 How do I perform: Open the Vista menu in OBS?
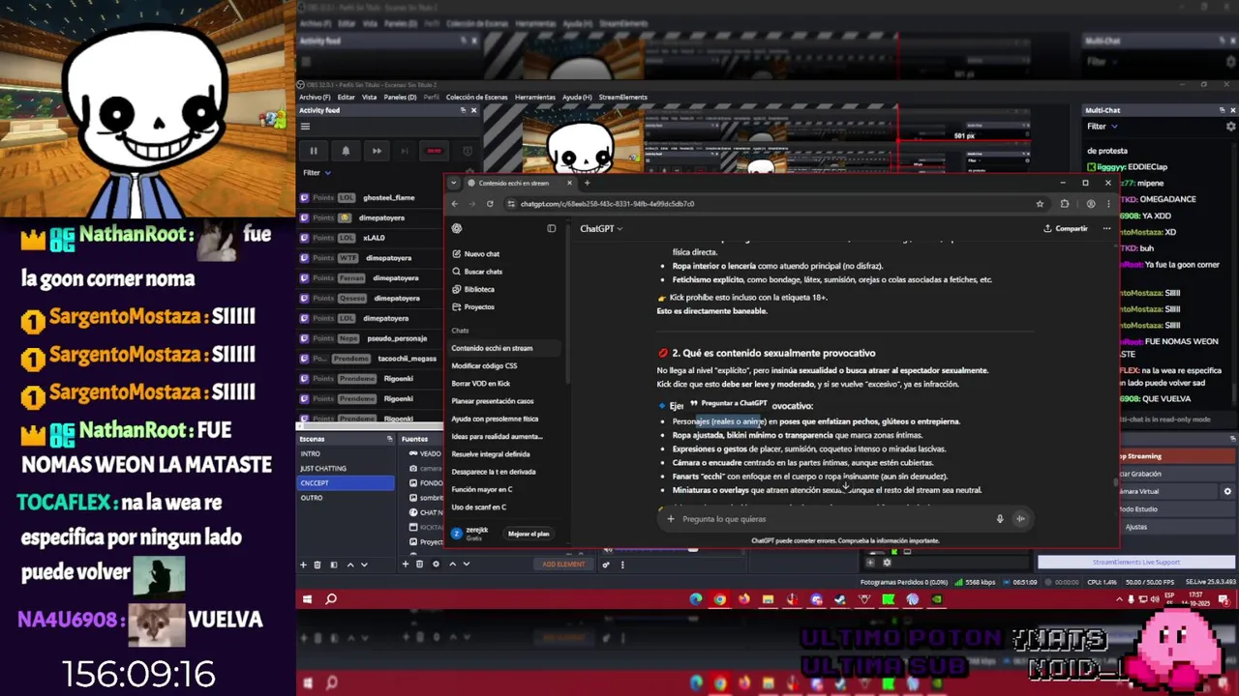tap(369, 97)
